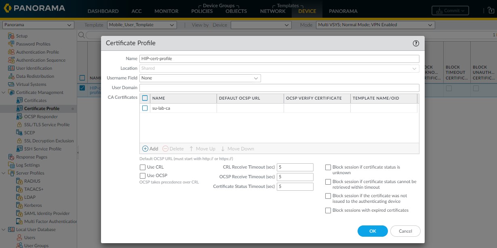Click OK to save the certificate profile
The height and width of the screenshot is (248, 497).
coord(372,231)
